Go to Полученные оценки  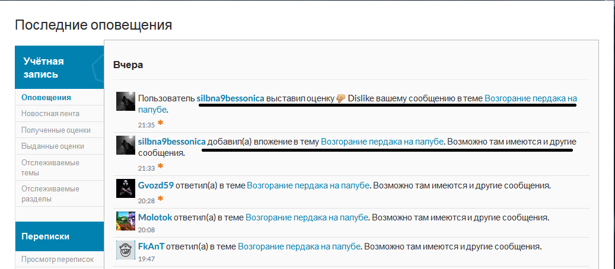[56, 130]
